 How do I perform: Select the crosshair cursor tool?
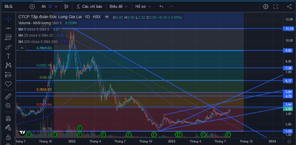[x=8, y=19]
